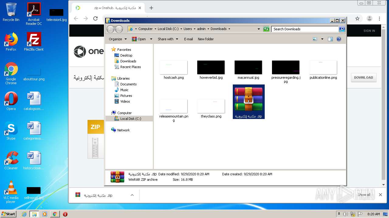The image size is (389, 218).
Task: Open Opera desktop shortcut
Action: pyautogui.click(x=11, y=101)
